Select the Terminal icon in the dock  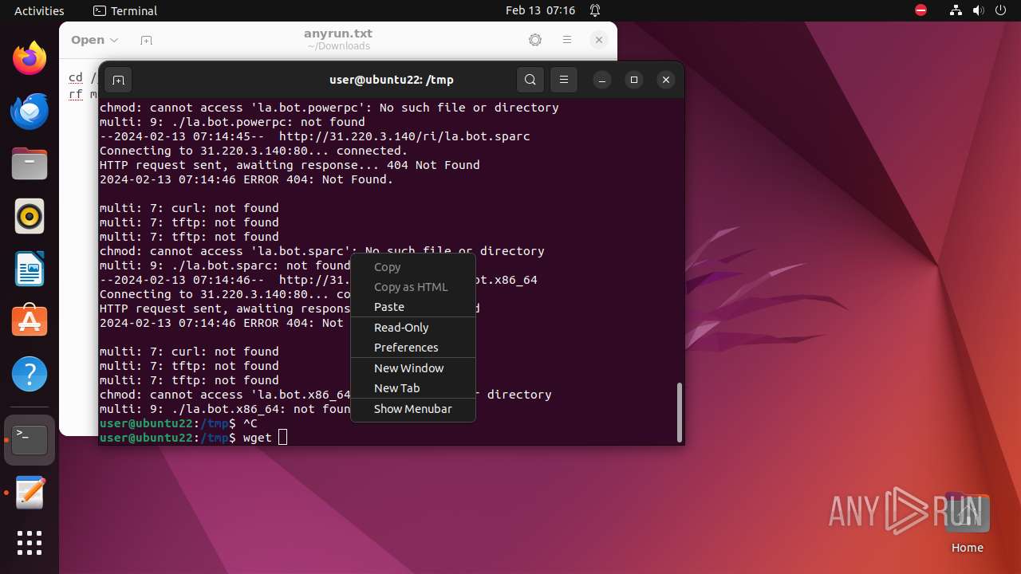coord(30,440)
